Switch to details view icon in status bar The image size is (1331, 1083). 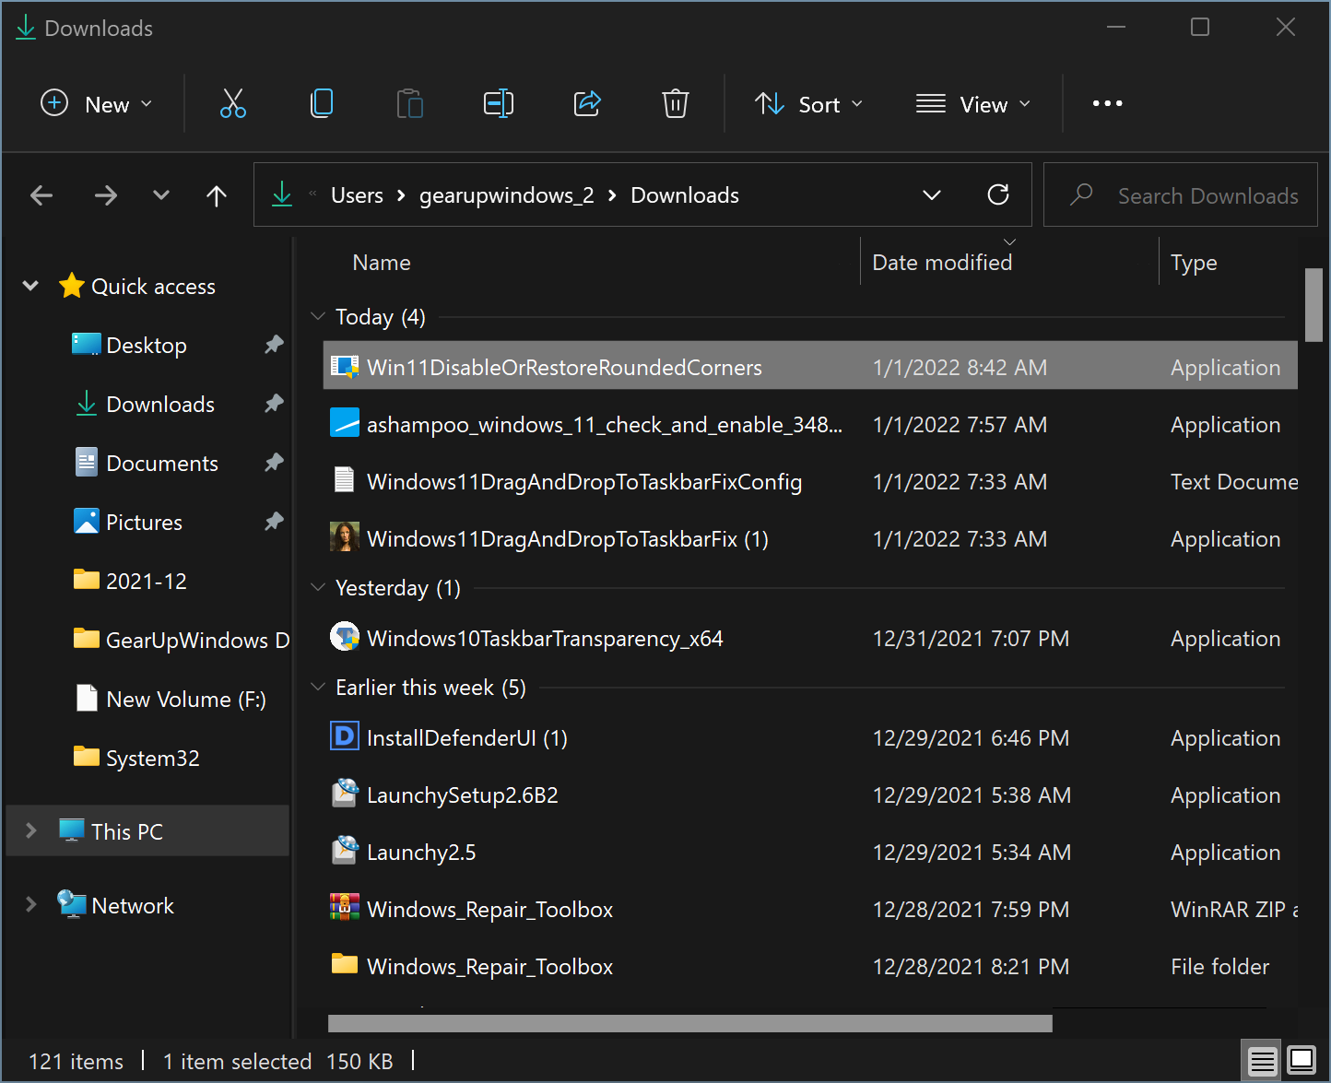pyautogui.click(x=1262, y=1062)
